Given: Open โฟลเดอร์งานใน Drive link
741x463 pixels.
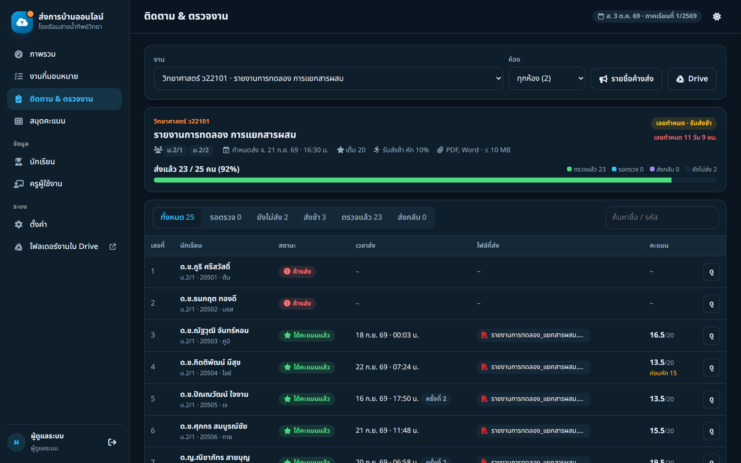Looking at the screenshot, I should (x=64, y=247).
